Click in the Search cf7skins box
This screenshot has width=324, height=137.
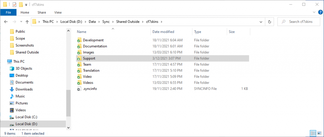click(301, 22)
